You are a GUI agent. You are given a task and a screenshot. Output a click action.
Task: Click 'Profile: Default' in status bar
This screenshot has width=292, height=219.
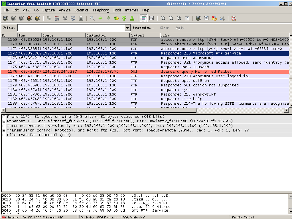[x=244, y=217]
